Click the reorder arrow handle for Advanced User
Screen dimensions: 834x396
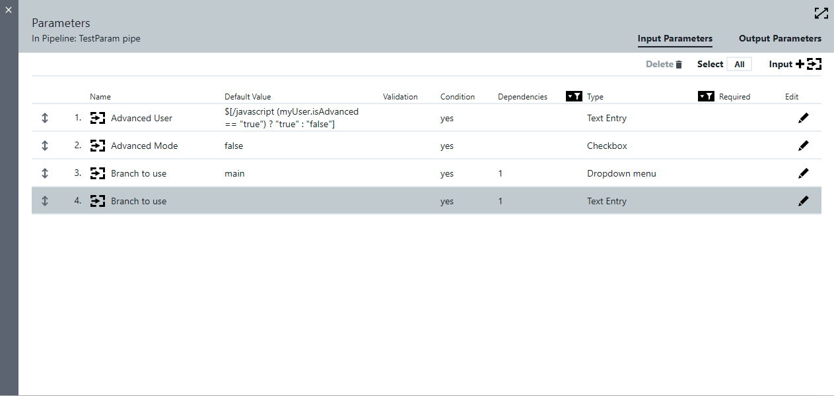pos(45,118)
